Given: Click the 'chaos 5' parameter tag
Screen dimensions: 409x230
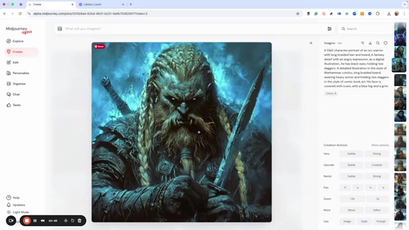Looking at the screenshot, I should pyautogui.click(x=331, y=93).
